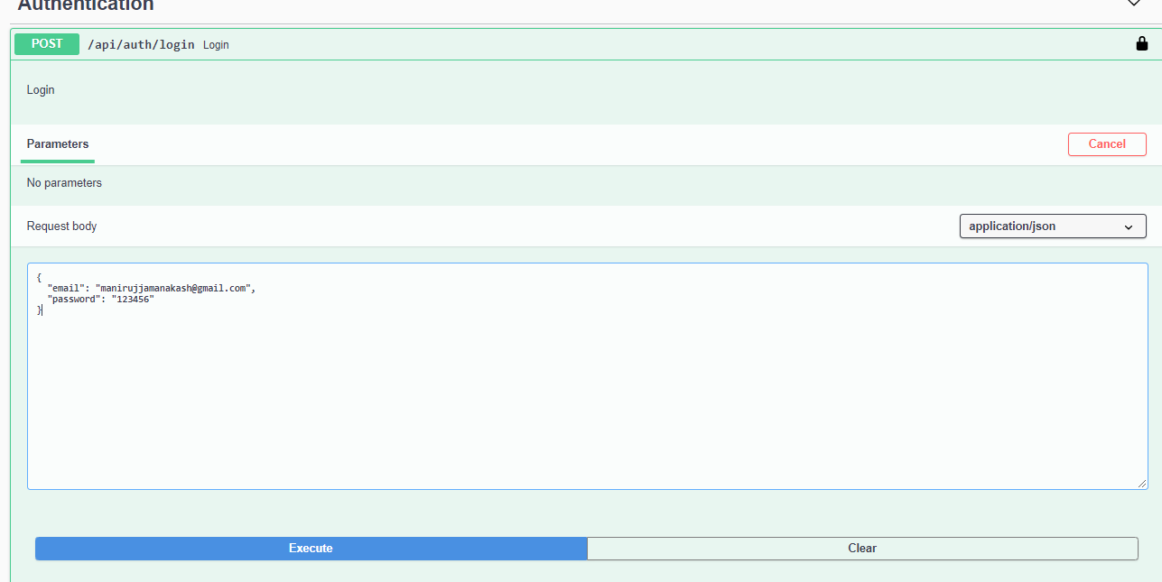Click the Authentication section heading
This screenshot has width=1162, height=582.
coord(86,5)
